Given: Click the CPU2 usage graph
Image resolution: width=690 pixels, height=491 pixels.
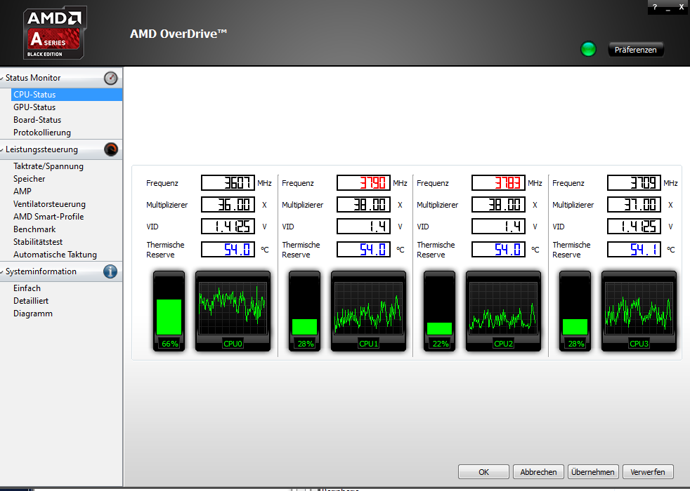Looking at the screenshot, I should [503, 311].
